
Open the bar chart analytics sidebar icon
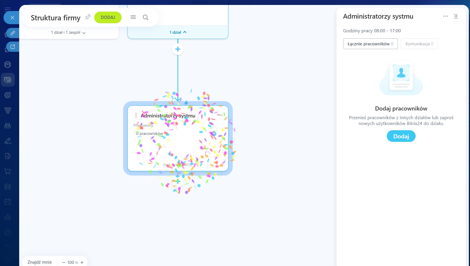coord(8,217)
